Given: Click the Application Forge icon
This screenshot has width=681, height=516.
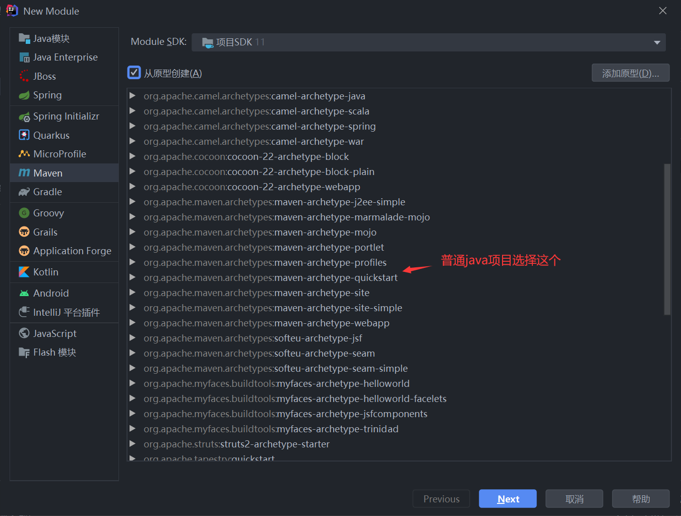Looking at the screenshot, I should (24, 251).
